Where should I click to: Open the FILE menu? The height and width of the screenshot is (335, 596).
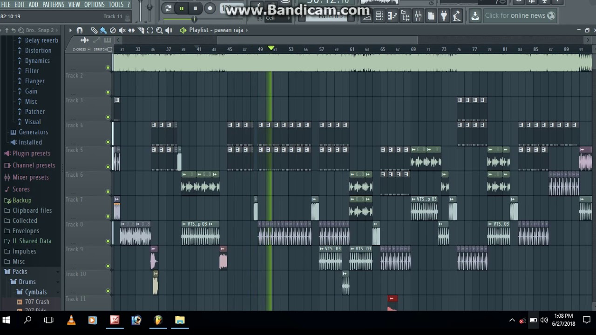point(6,4)
